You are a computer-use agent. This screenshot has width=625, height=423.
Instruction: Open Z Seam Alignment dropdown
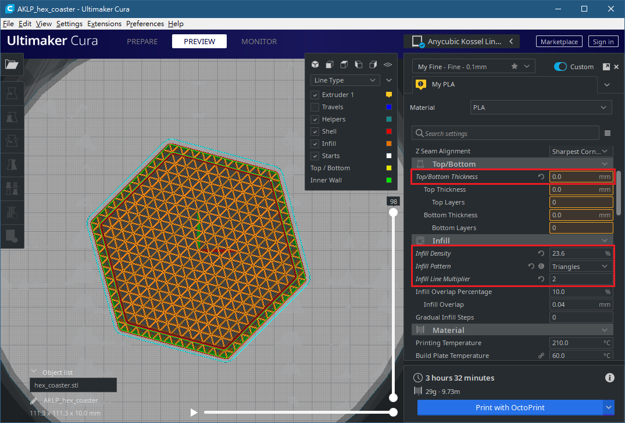(x=580, y=151)
